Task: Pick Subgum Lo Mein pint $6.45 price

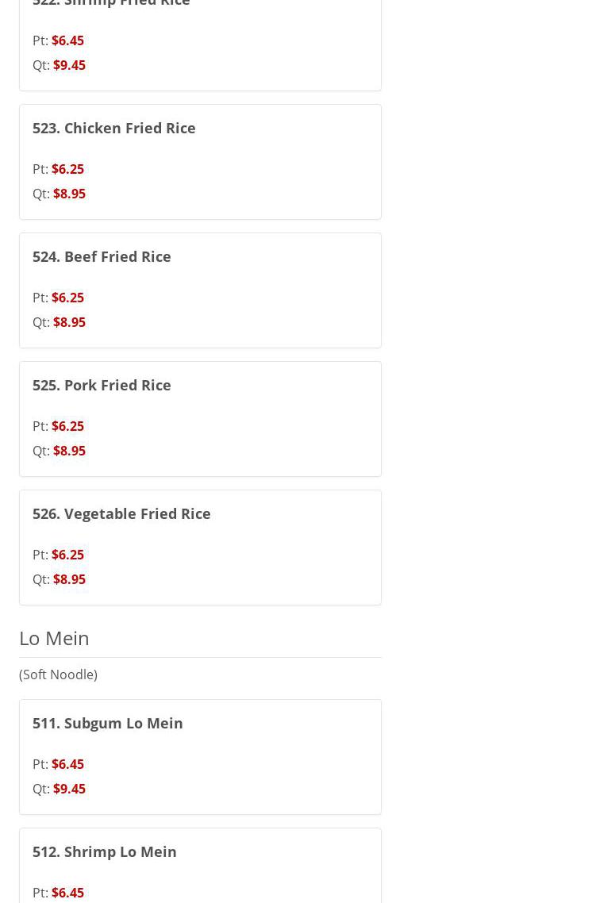Action: tap(67, 764)
